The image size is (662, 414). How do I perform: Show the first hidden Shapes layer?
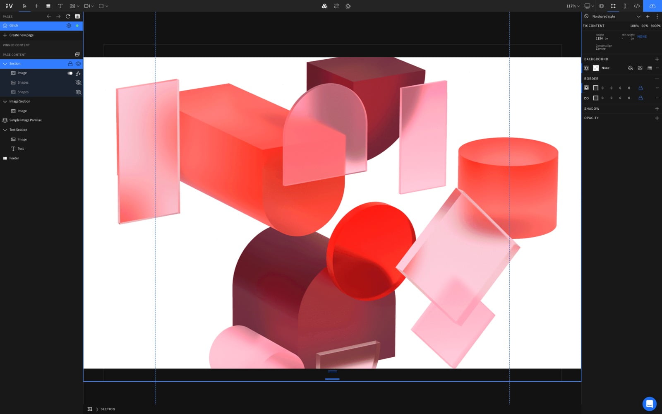pyautogui.click(x=78, y=82)
